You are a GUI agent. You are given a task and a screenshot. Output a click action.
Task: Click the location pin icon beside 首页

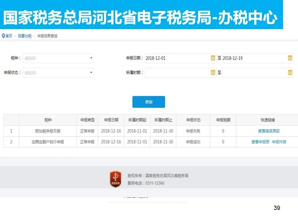click(3, 36)
